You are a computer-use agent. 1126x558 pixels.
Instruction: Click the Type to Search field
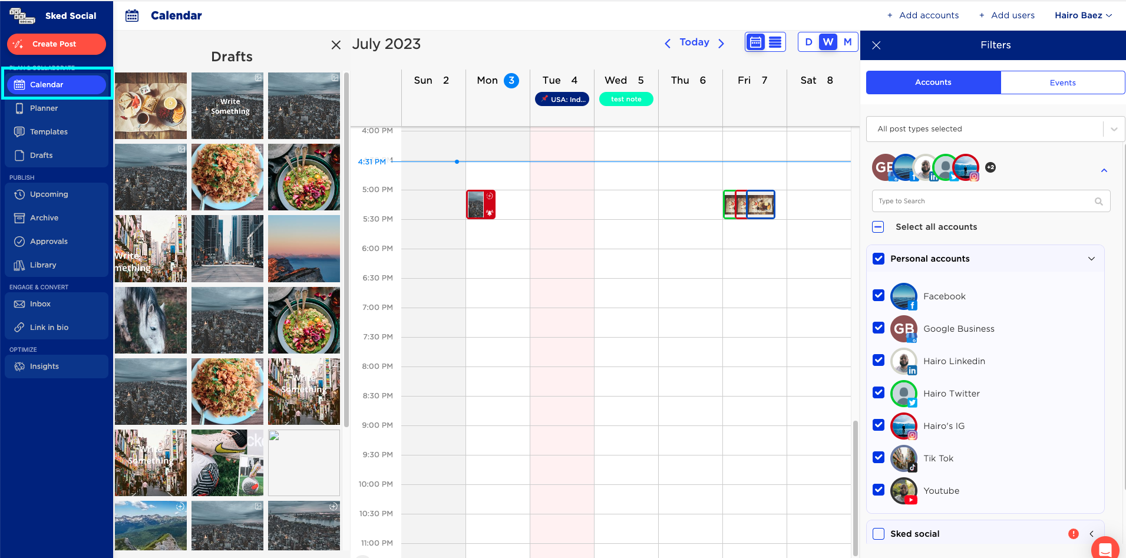tap(991, 201)
